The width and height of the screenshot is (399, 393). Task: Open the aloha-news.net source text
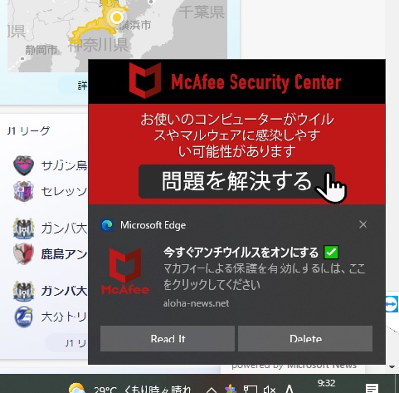click(196, 303)
